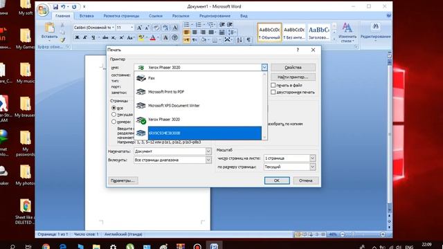Screen dimensions: 443x249
Task: Click the Shrink Font icon
Action: click(x=147, y=28)
